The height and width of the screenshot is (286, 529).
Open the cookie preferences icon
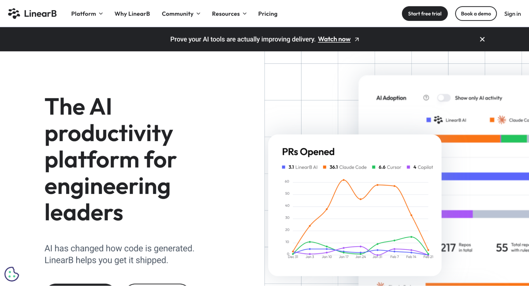(12, 274)
